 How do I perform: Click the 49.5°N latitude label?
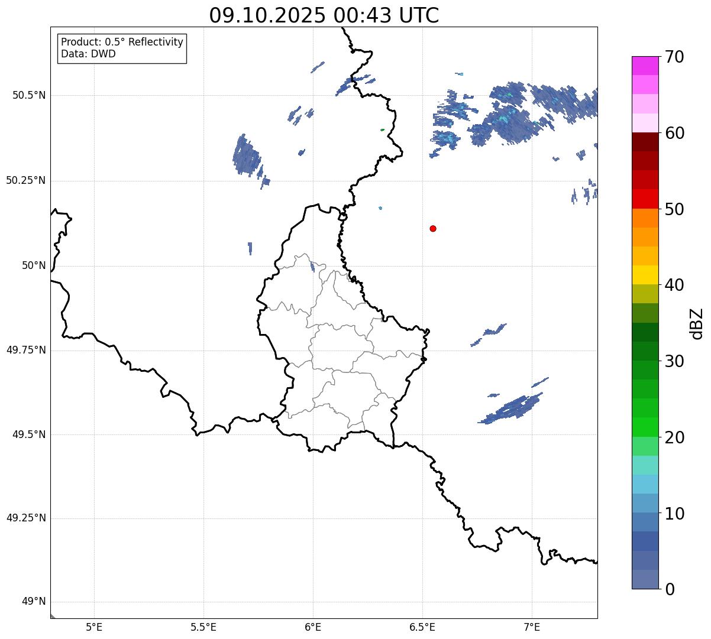29,434
